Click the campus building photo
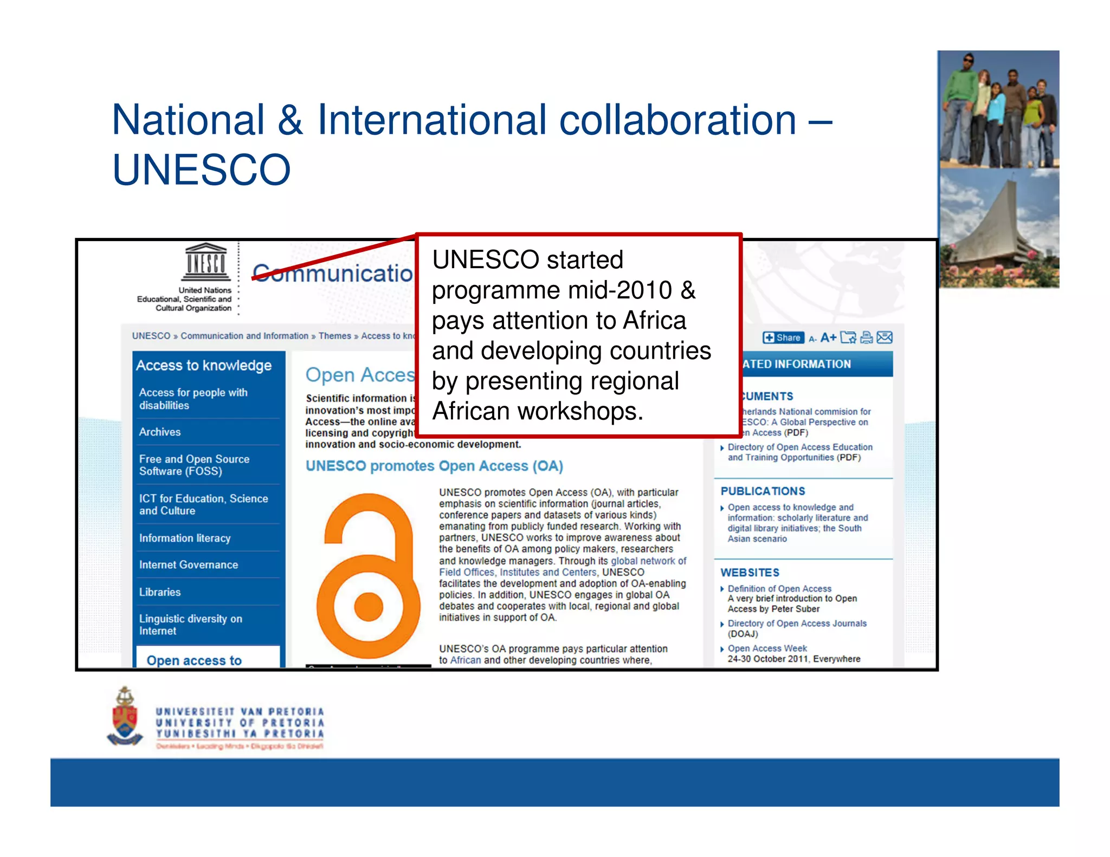1110x857 pixels. pyautogui.click(x=999, y=228)
